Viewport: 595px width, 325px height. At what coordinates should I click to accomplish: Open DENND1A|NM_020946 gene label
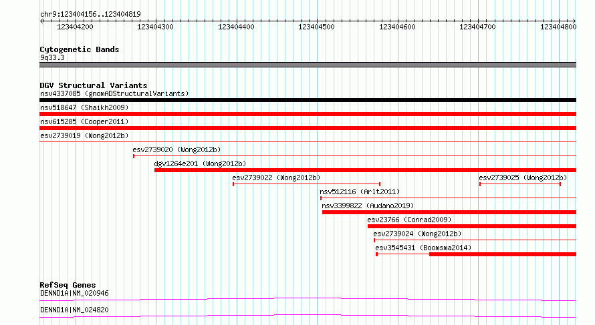[74, 293]
